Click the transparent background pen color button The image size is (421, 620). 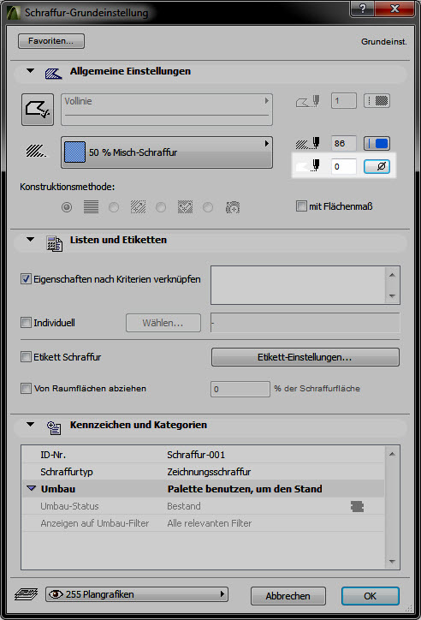377,166
